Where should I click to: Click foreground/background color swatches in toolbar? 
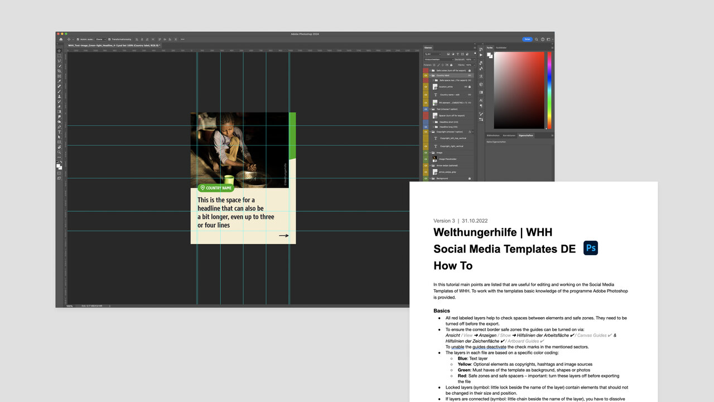[x=59, y=166]
